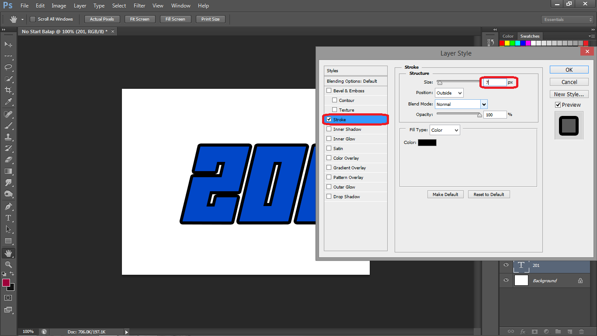Click the fx layer style icon
The height and width of the screenshot is (336, 597).
(523, 332)
